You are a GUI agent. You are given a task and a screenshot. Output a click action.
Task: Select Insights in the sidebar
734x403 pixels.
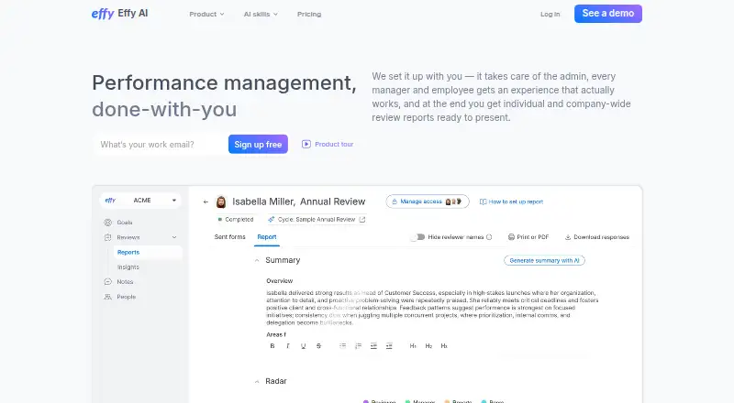click(x=128, y=267)
